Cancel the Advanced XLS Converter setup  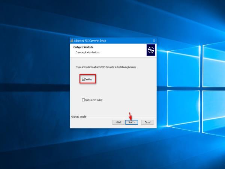click(x=147, y=122)
